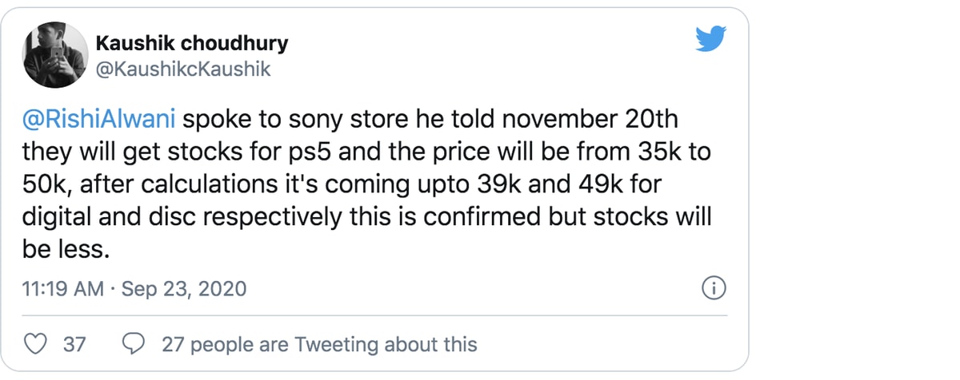Image resolution: width=960 pixels, height=380 pixels.
Task: Click the reply speech bubble icon
Action: pyautogui.click(x=134, y=344)
